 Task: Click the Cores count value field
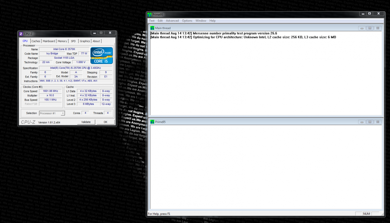pos(85,113)
